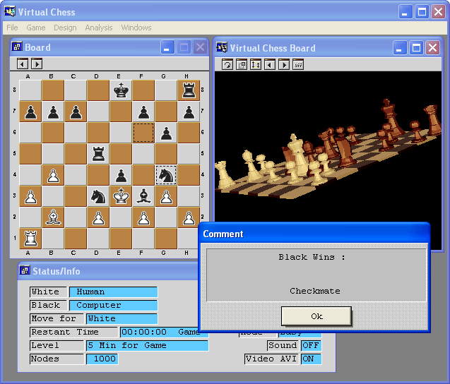The height and width of the screenshot is (384, 450).
Task: Toggle the Video AVI ON field
Action: click(311, 359)
